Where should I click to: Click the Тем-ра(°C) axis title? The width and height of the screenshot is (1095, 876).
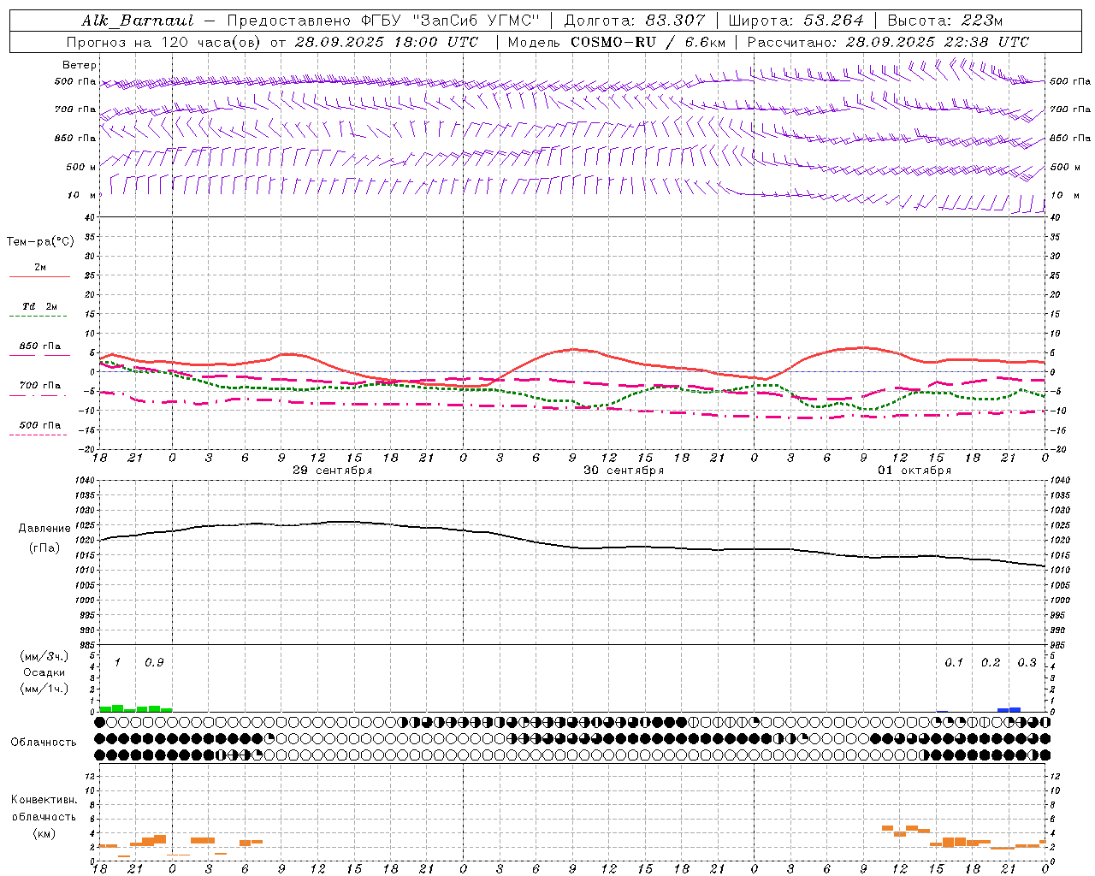click(x=40, y=242)
